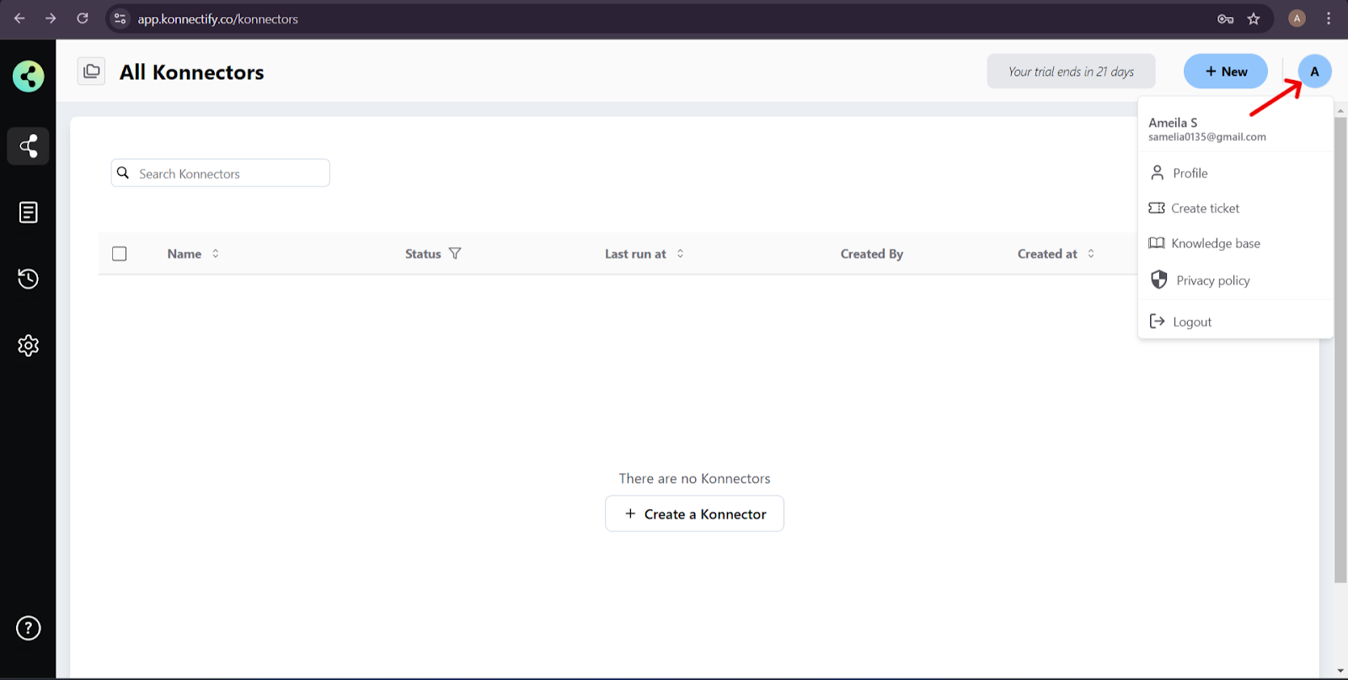Click the blue New button

click(x=1226, y=72)
